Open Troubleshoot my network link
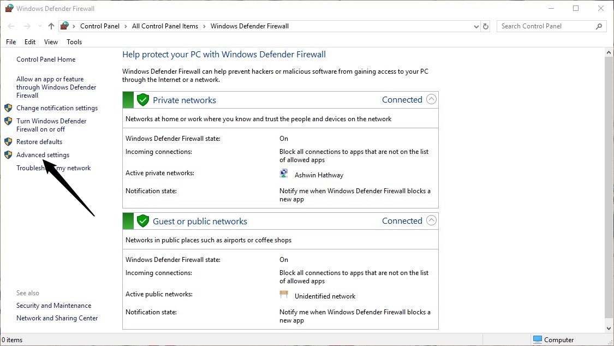This screenshot has width=614, height=346. [x=53, y=168]
